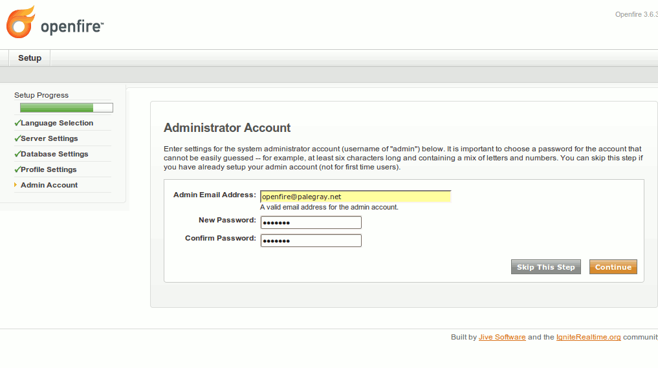Click the green checkmark next to Profile Settings
This screenshot has width=658, height=368.
point(17,169)
